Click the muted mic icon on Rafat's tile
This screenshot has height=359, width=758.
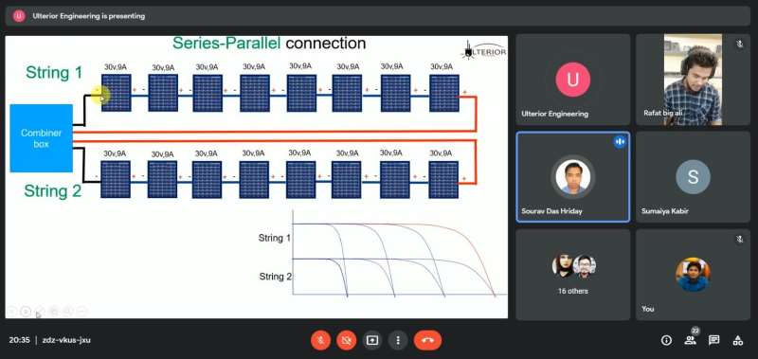click(739, 45)
